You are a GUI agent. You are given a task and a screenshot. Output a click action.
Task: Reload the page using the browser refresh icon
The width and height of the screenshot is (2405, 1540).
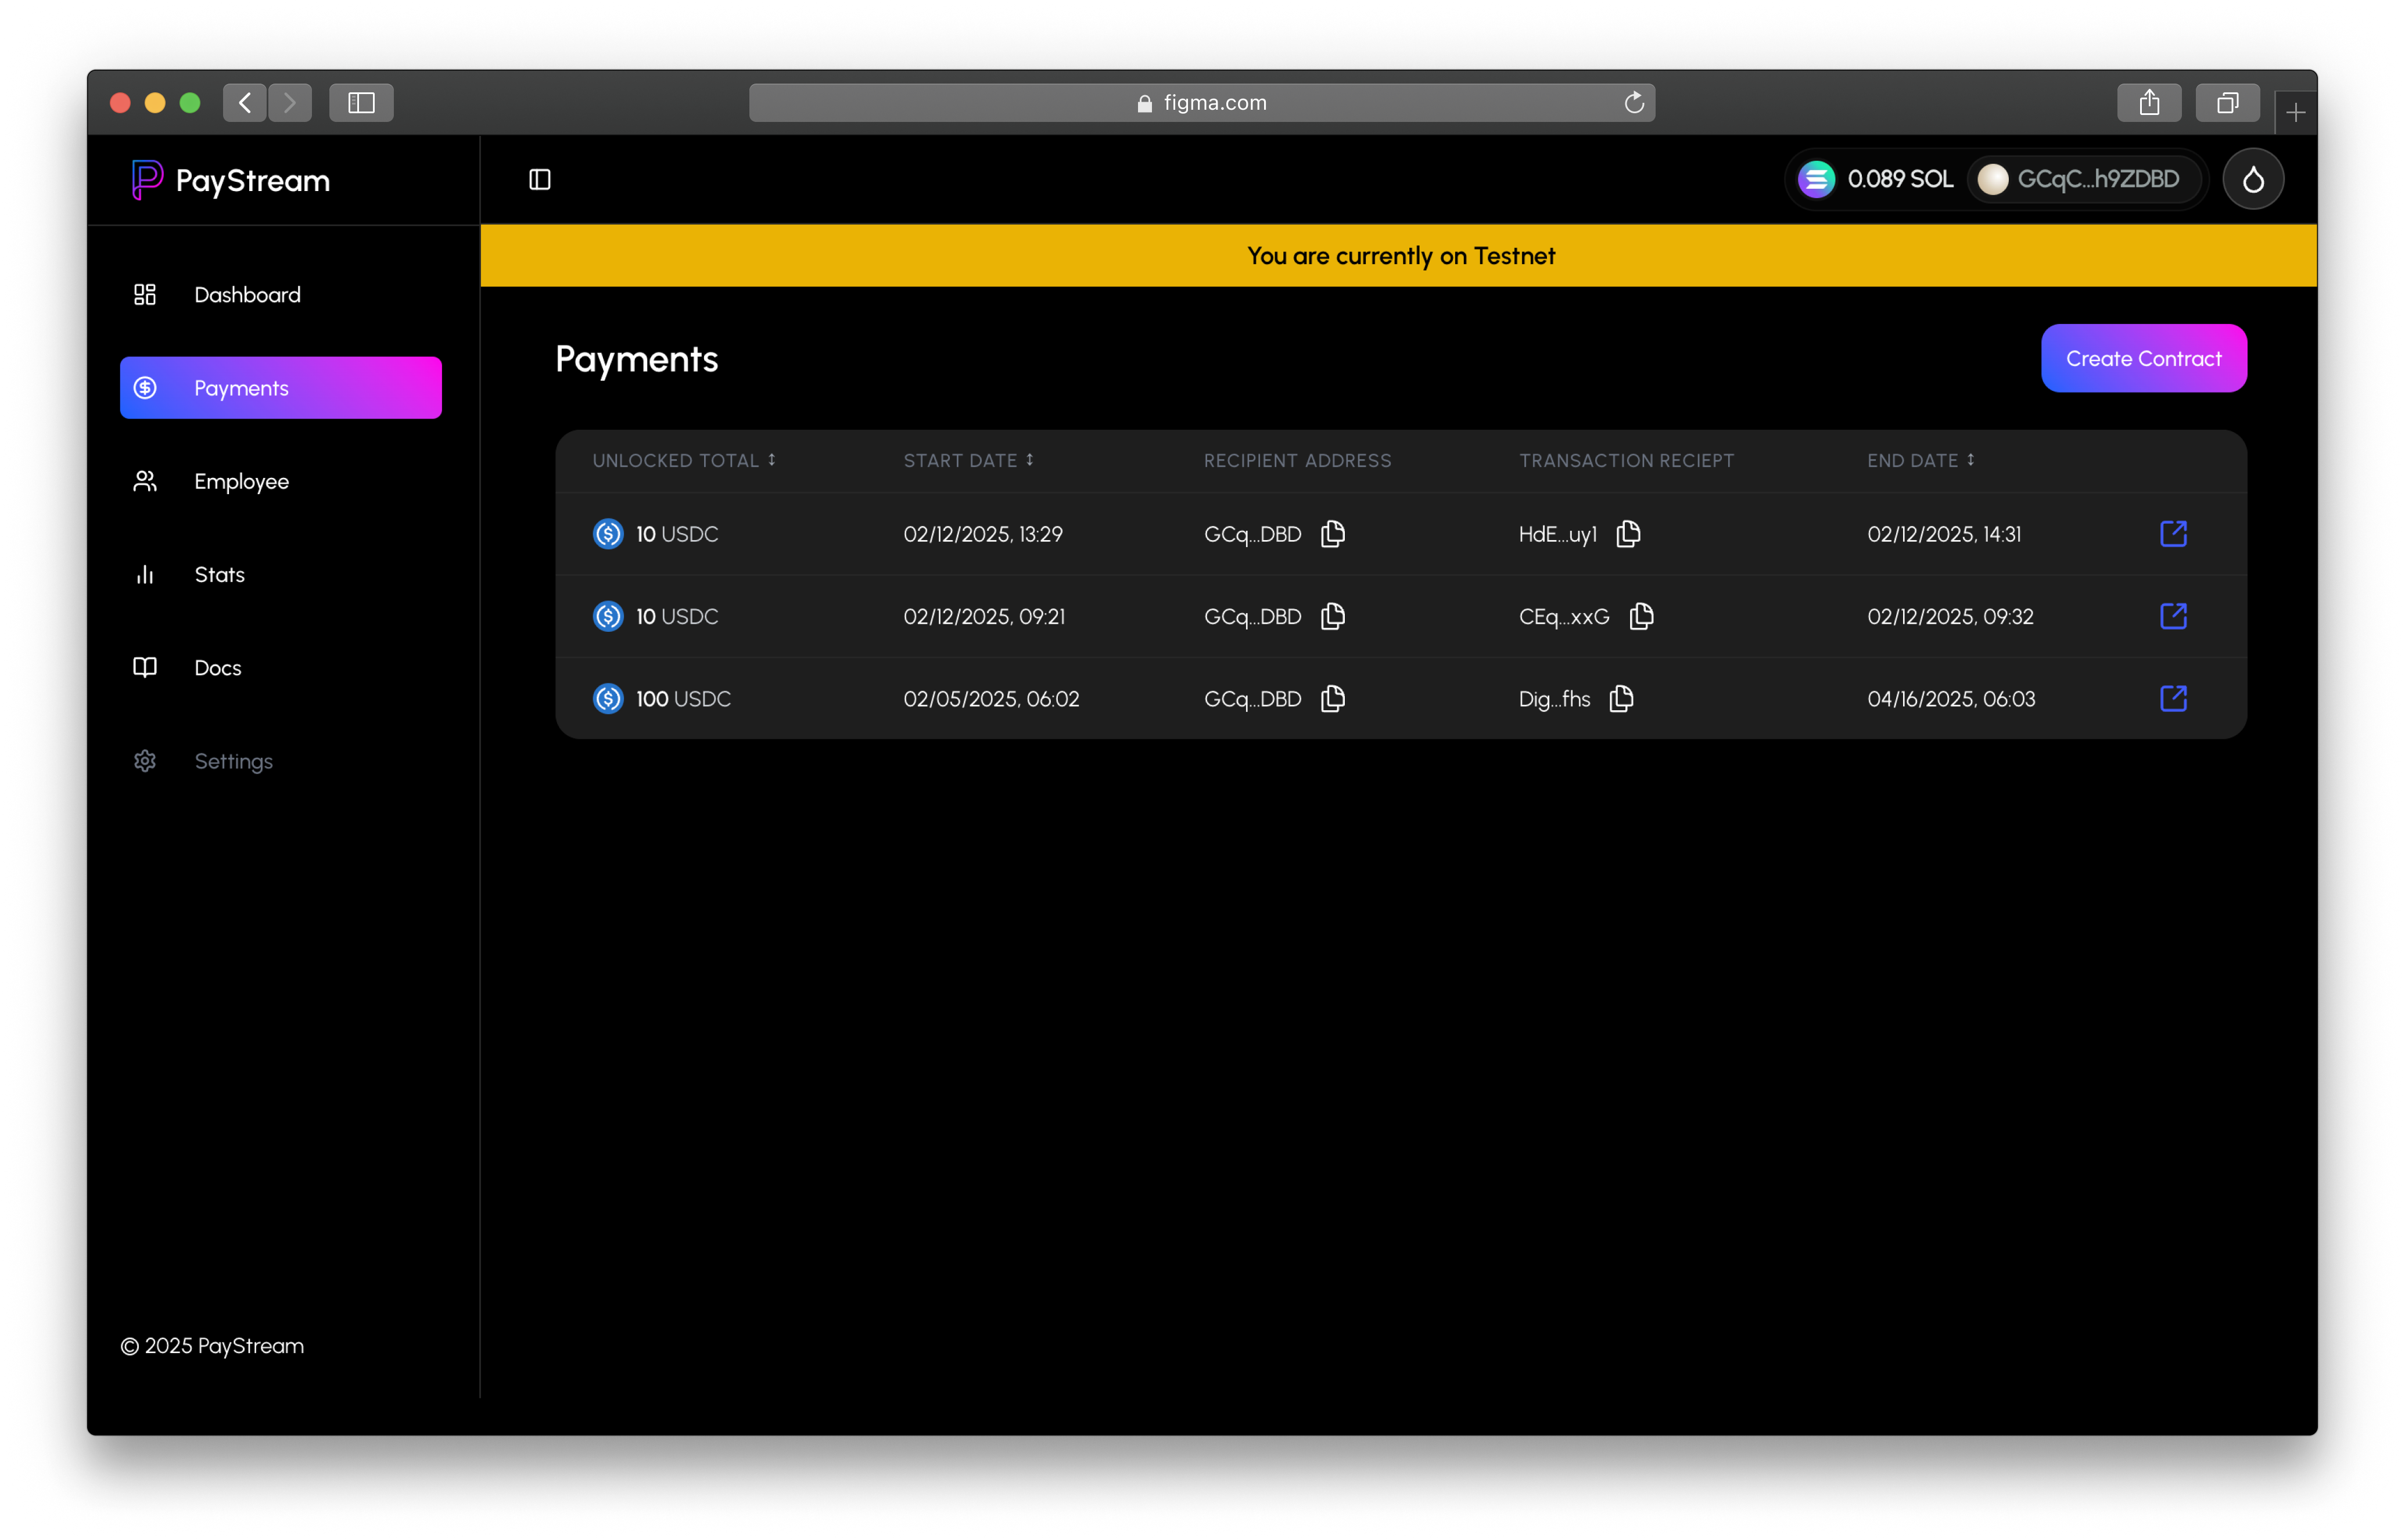click(x=1634, y=103)
